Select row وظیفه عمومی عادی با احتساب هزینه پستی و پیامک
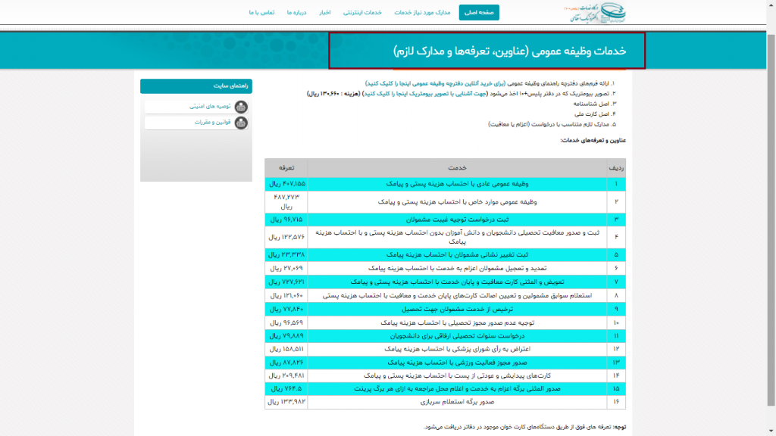The width and height of the screenshot is (776, 436). click(445, 184)
